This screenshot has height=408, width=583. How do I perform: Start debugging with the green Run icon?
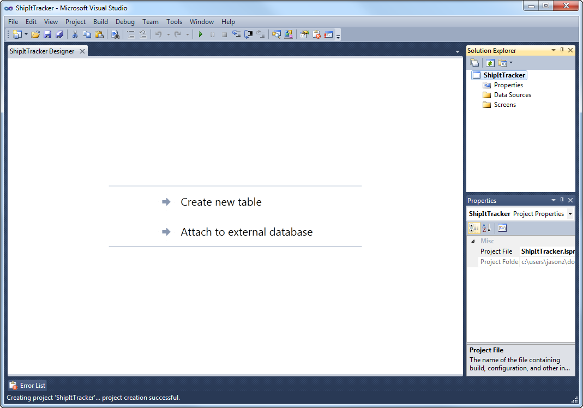(200, 34)
